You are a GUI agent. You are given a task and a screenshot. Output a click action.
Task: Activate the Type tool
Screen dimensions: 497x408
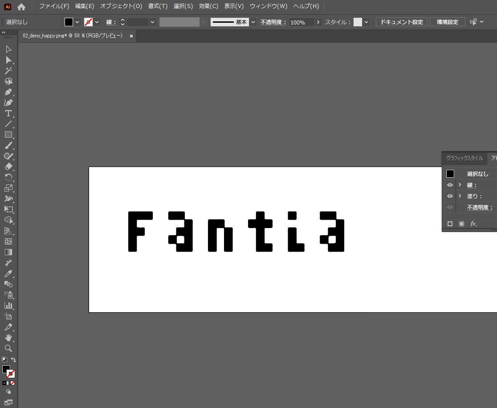8,114
